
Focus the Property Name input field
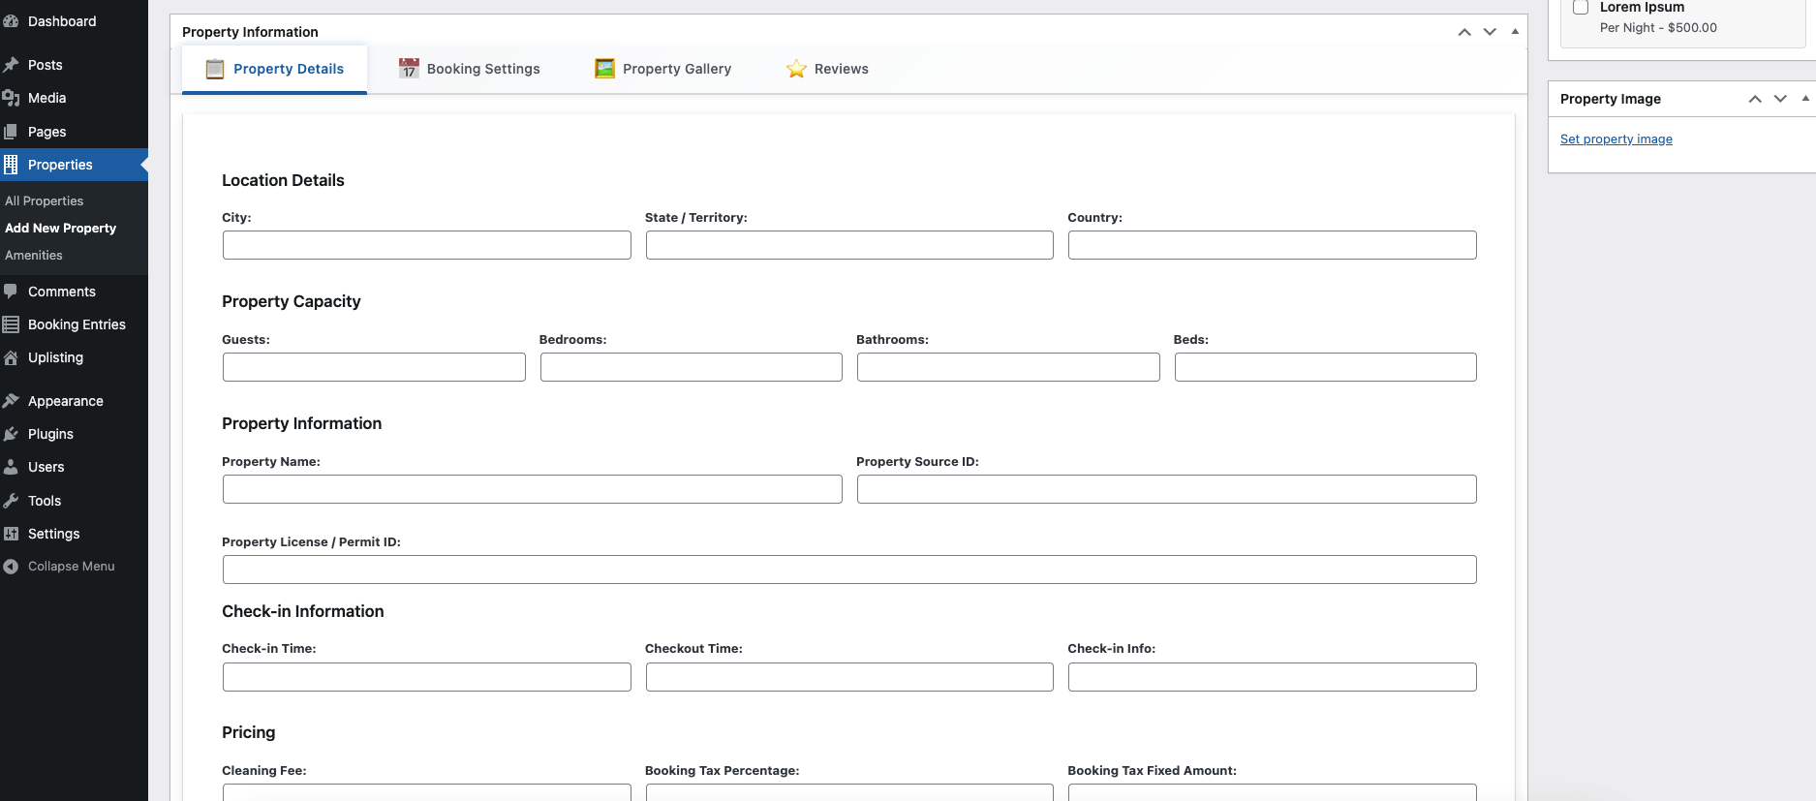click(533, 489)
